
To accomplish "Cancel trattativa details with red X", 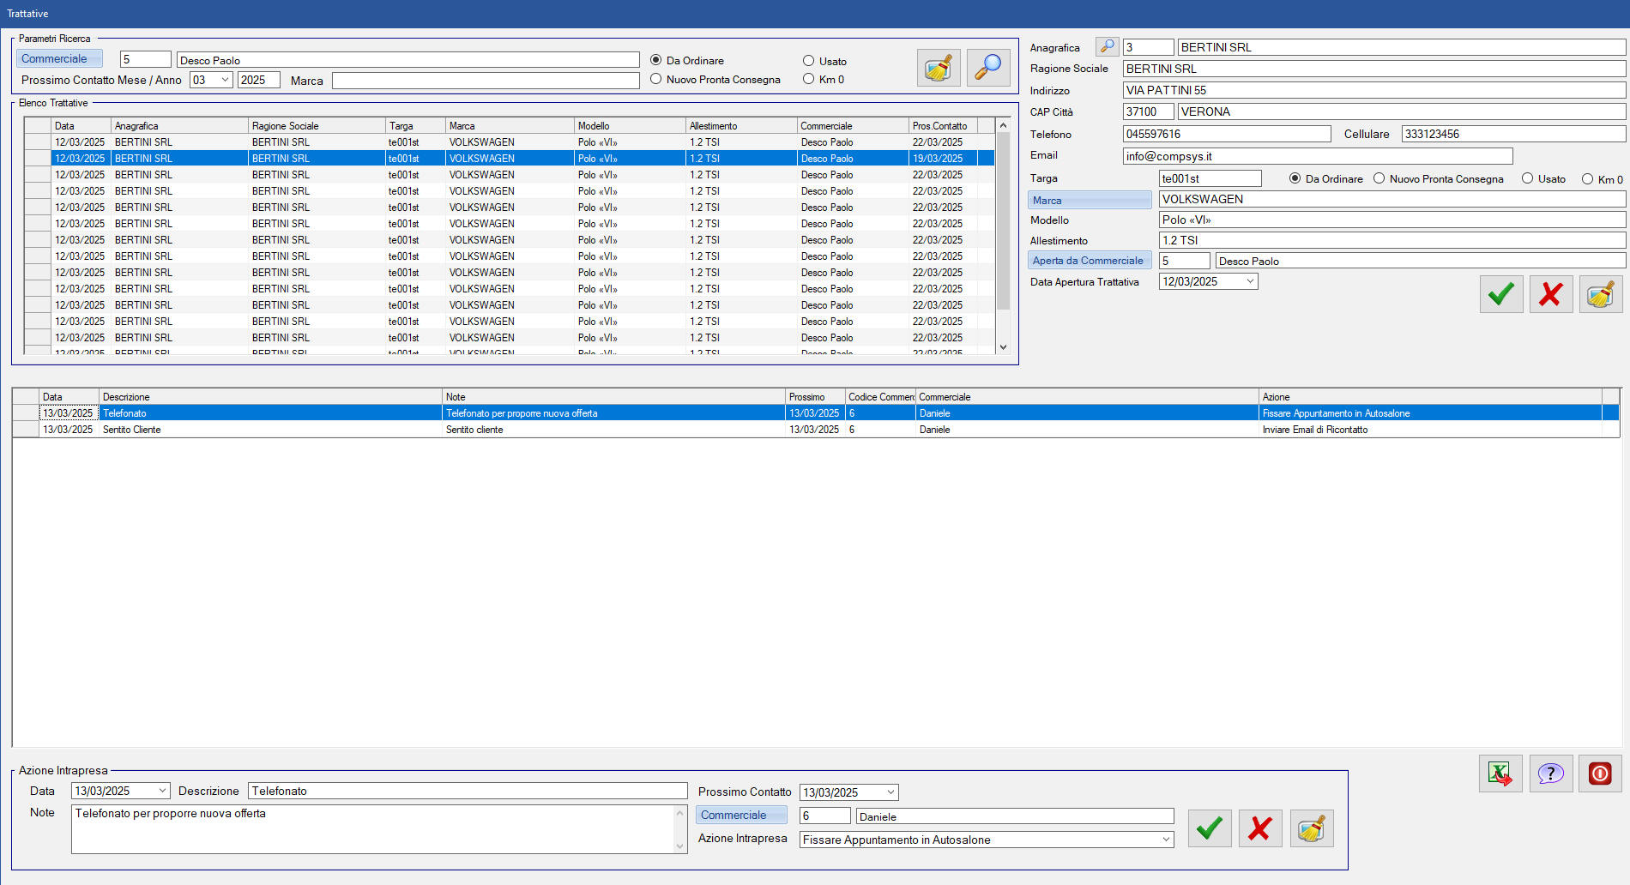I will click(x=1550, y=295).
